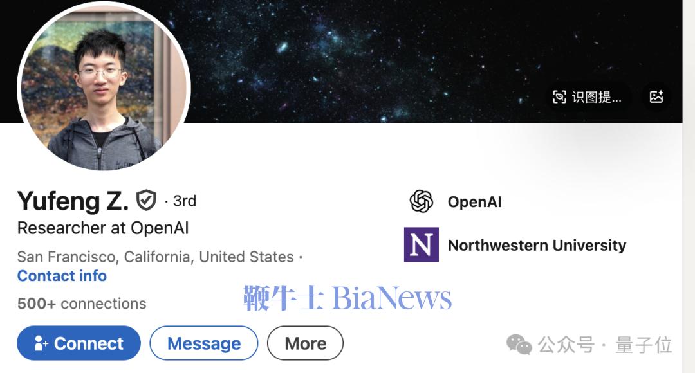Click the BiaNews watermark text
Image resolution: width=695 pixels, height=373 pixels.
392,298
